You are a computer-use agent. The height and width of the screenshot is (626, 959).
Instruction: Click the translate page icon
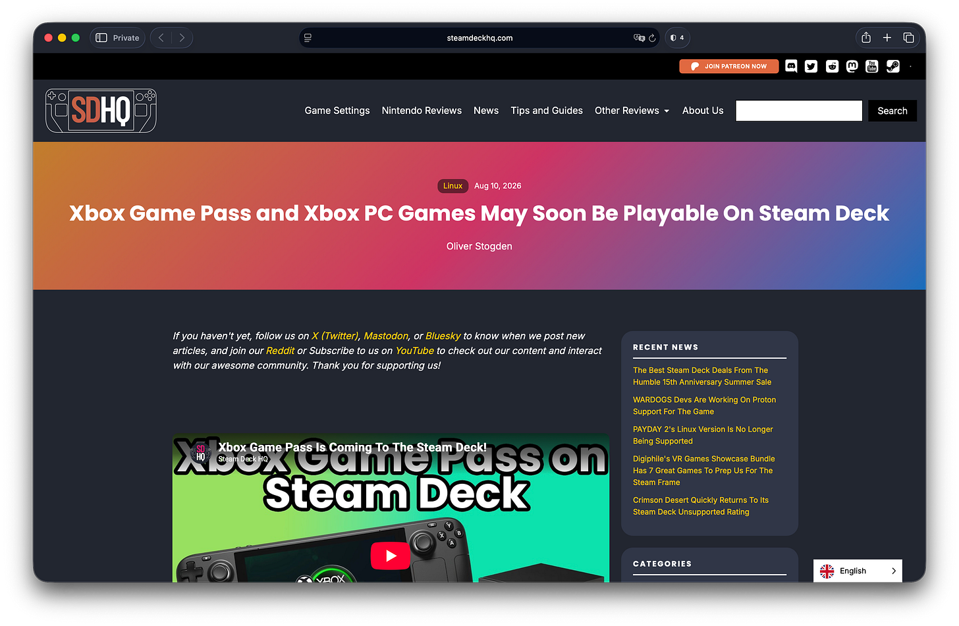click(638, 38)
